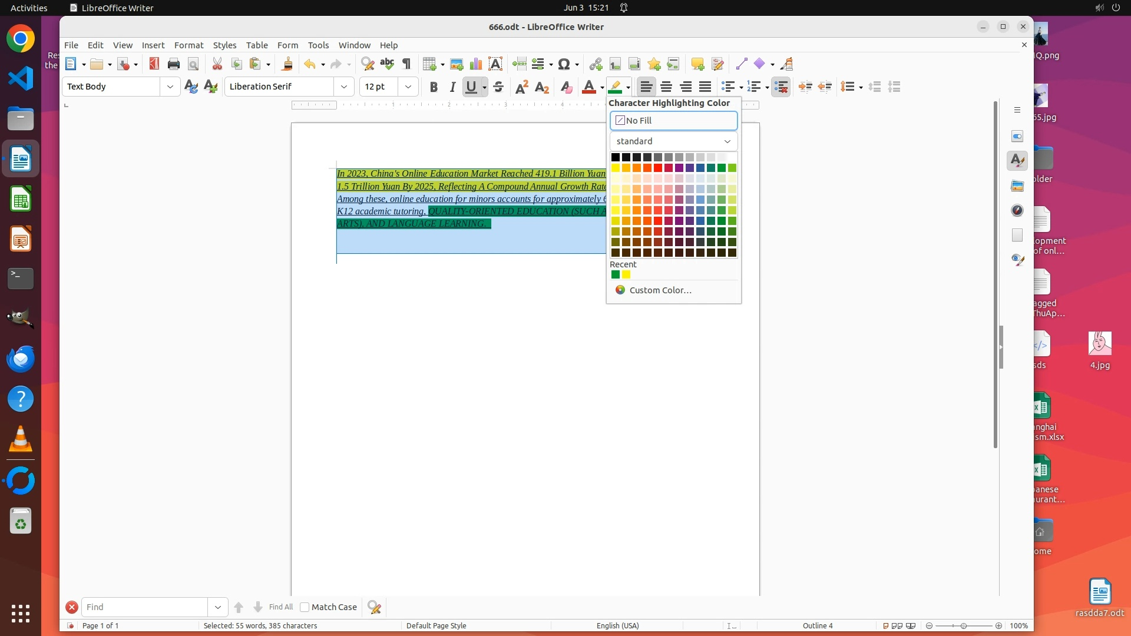Pick the yellow recent color swatch
This screenshot has height=636, width=1131.
coord(626,274)
